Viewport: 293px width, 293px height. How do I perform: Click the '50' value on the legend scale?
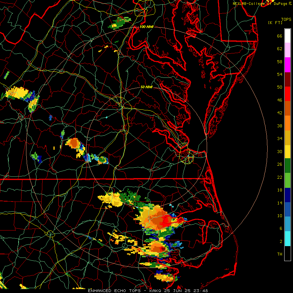point(280,87)
